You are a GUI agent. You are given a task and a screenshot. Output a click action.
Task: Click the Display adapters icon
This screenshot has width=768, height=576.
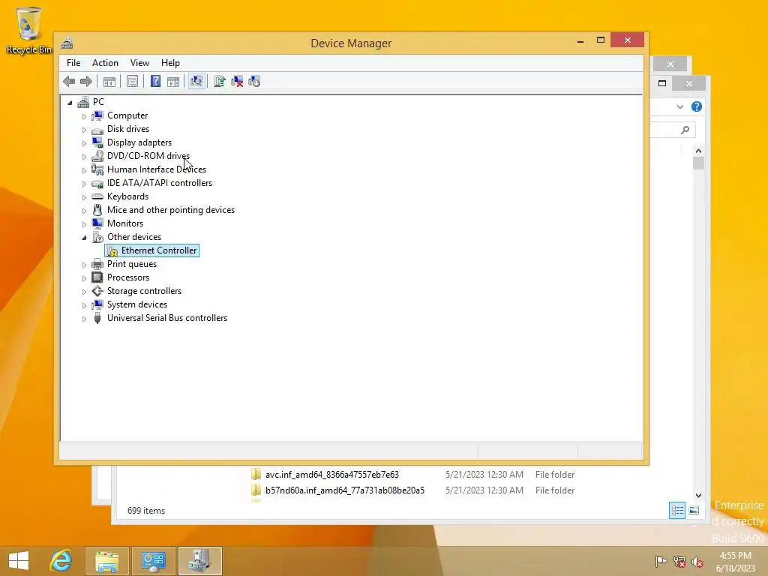point(97,142)
